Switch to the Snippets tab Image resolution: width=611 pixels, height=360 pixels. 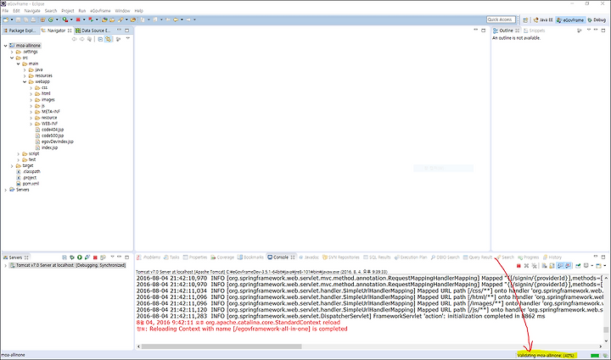point(535,30)
